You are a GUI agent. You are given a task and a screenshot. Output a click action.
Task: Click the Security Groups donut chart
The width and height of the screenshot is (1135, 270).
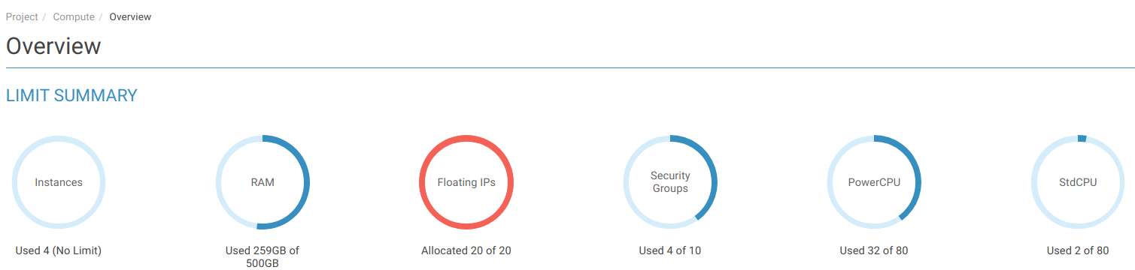pos(670,182)
